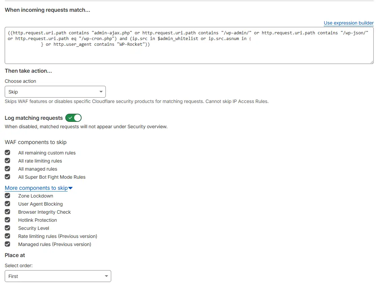376x283 pixels.
Task: Toggle the Log matching requests switch
Action: 73,118
